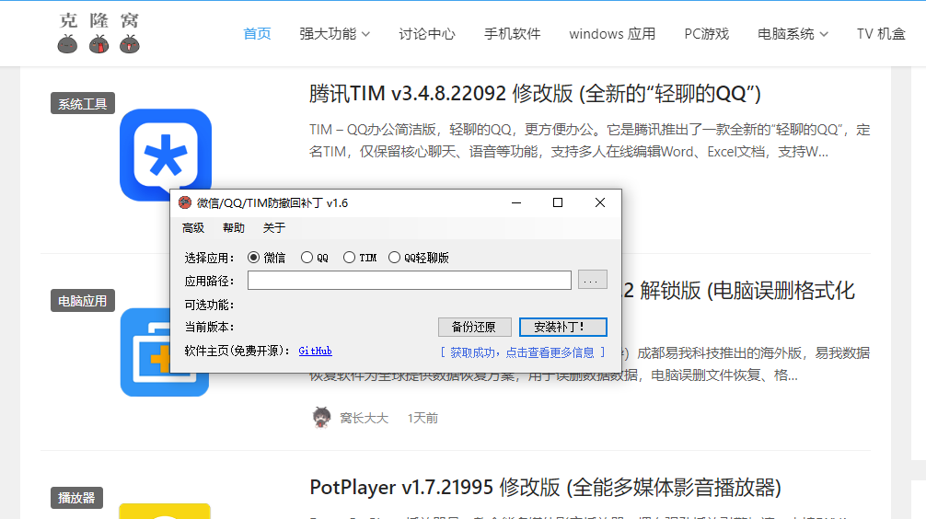The image size is (926, 519).
Task: Open the windows 应用 nav item
Action: click(x=612, y=34)
